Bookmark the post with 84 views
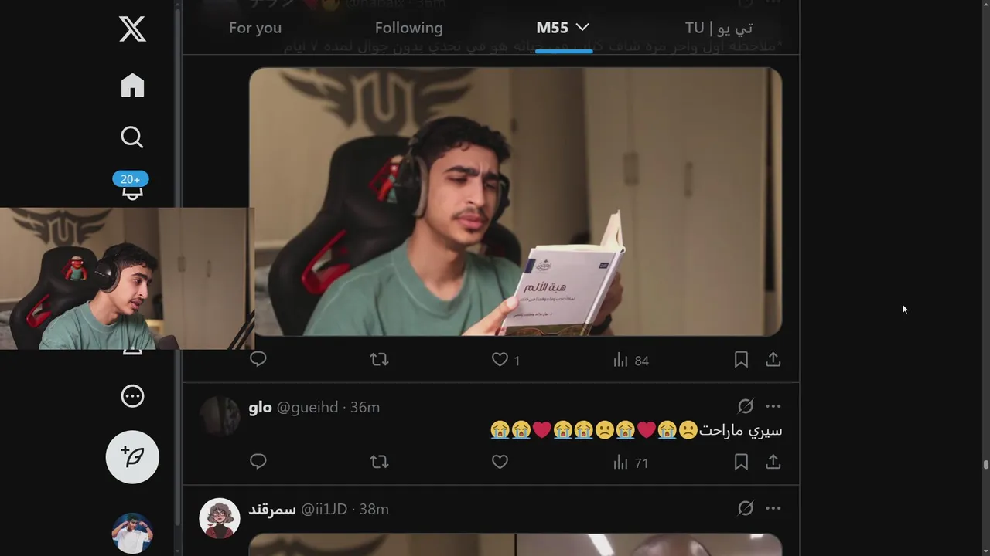 [x=741, y=360]
